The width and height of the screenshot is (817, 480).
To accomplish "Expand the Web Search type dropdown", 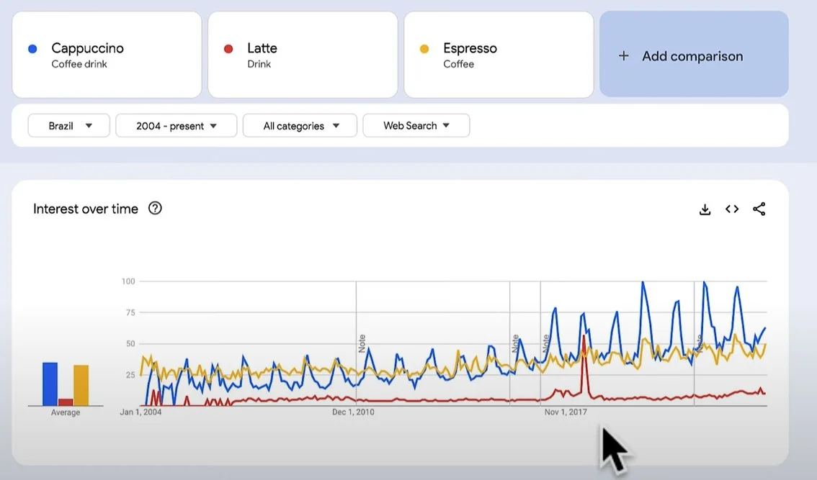I will (x=416, y=126).
